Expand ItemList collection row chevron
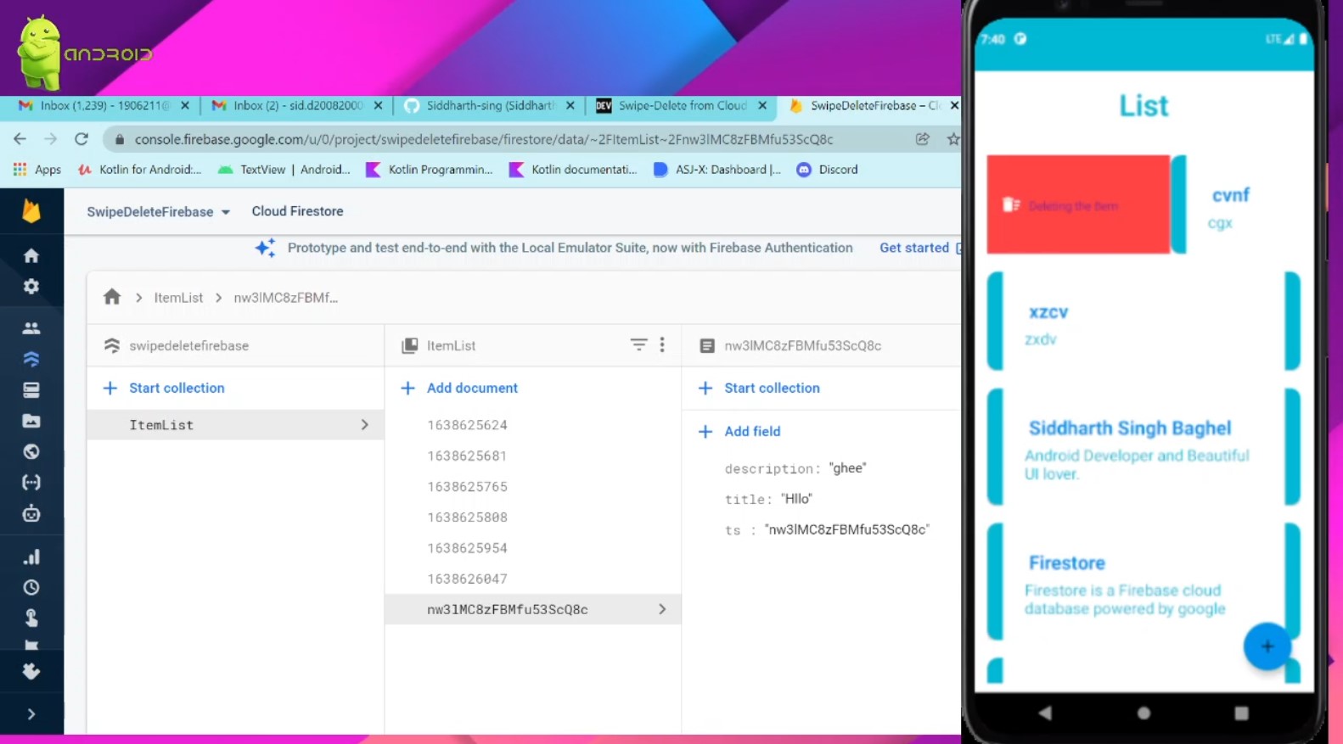The height and width of the screenshot is (744, 1343). click(x=365, y=424)
